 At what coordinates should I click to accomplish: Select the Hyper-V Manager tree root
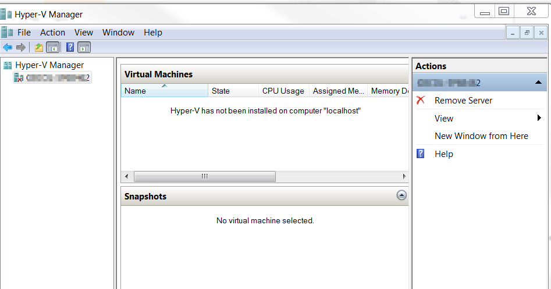click(x=49, y=65)
